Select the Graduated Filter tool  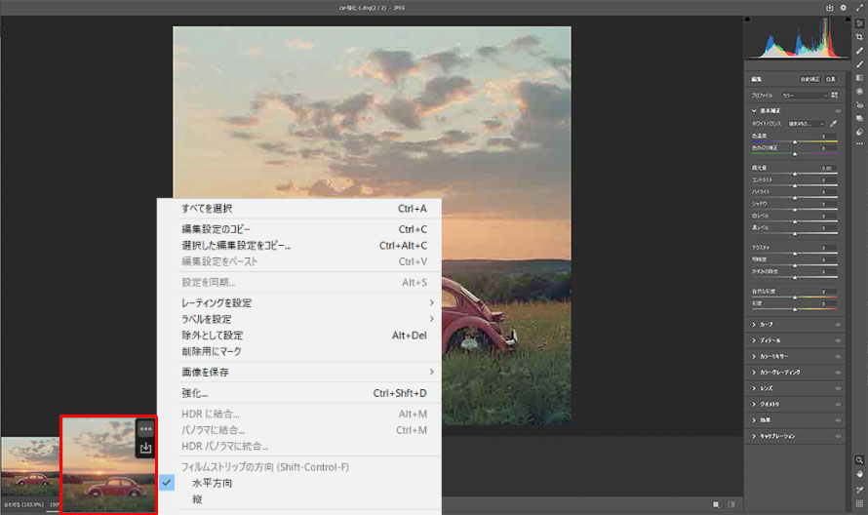(x=859, y=78)
